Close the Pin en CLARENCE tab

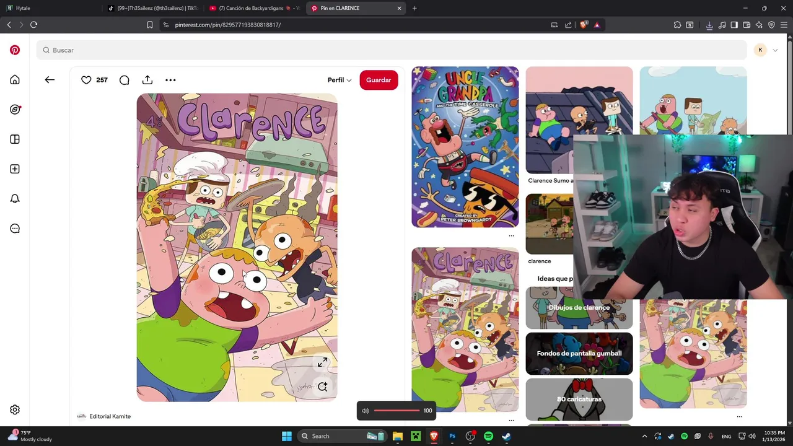pyautogui.click(x=399, y=8)
